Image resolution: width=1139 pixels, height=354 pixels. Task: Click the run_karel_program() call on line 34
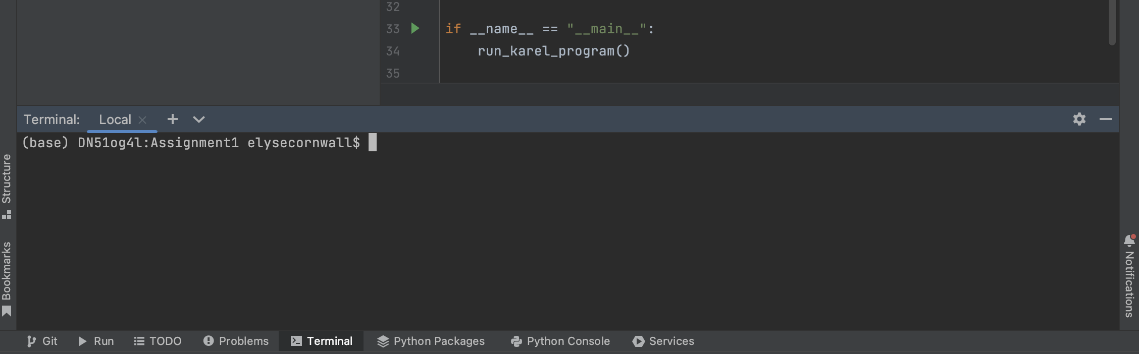tap(553, 51)
